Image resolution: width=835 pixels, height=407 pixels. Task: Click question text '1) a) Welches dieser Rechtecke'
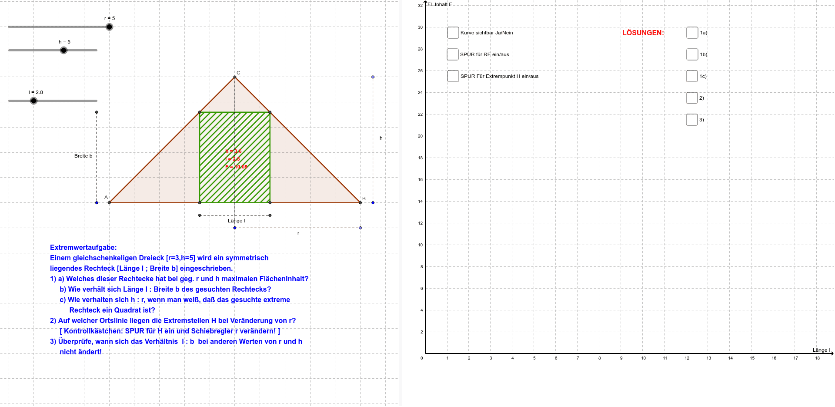pos(179,279)
